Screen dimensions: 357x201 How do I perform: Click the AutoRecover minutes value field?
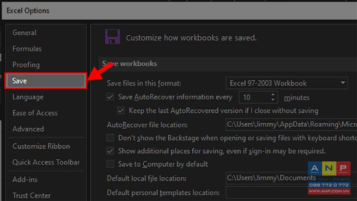254,97
